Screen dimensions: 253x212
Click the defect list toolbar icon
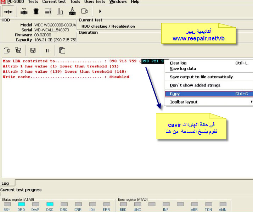(48, 11)
